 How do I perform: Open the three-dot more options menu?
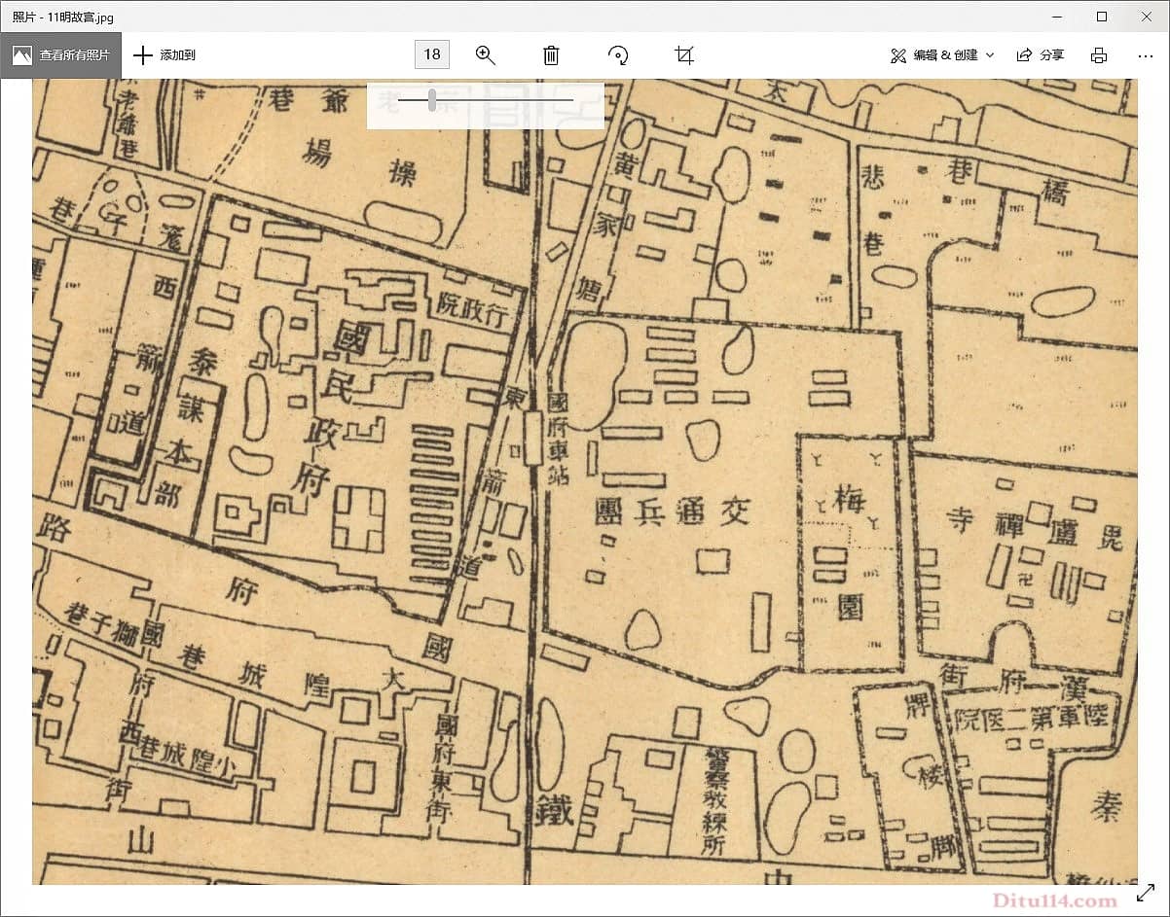(1145, 55)
